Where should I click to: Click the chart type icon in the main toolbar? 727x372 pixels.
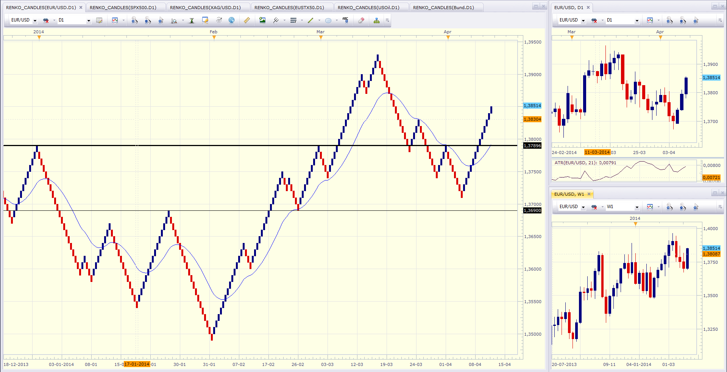pyautogui.click(x=115, y=20)
